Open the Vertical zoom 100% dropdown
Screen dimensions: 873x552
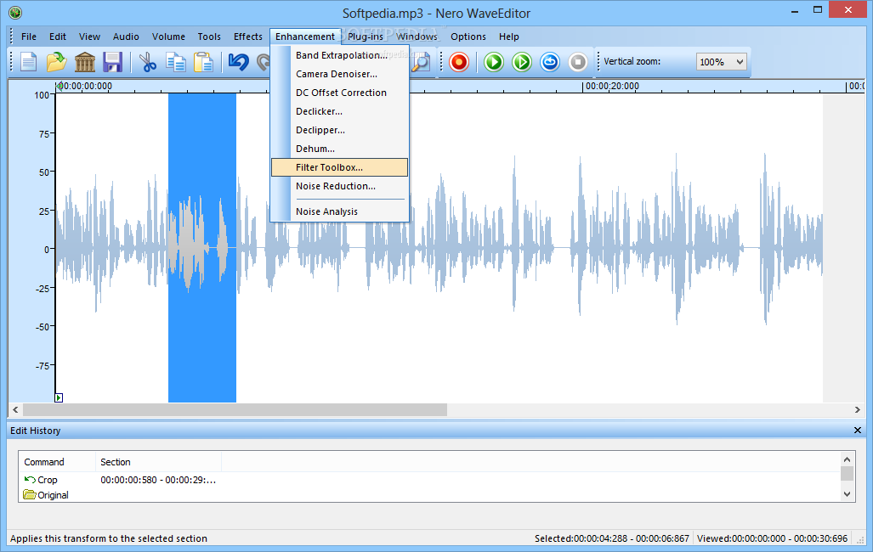coord(721,62)
